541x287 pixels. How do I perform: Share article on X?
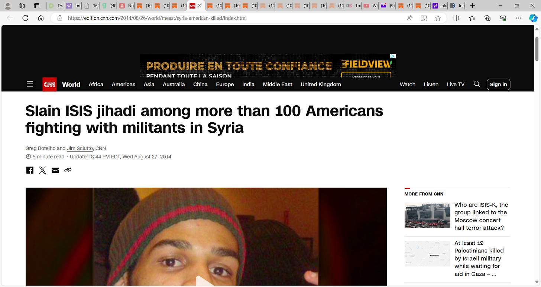pyautogui.click(x=42, y=170)
